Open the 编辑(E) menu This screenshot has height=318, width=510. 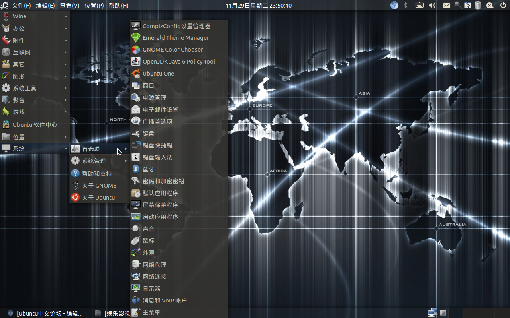pyautogui.click(x=45, y=6)
